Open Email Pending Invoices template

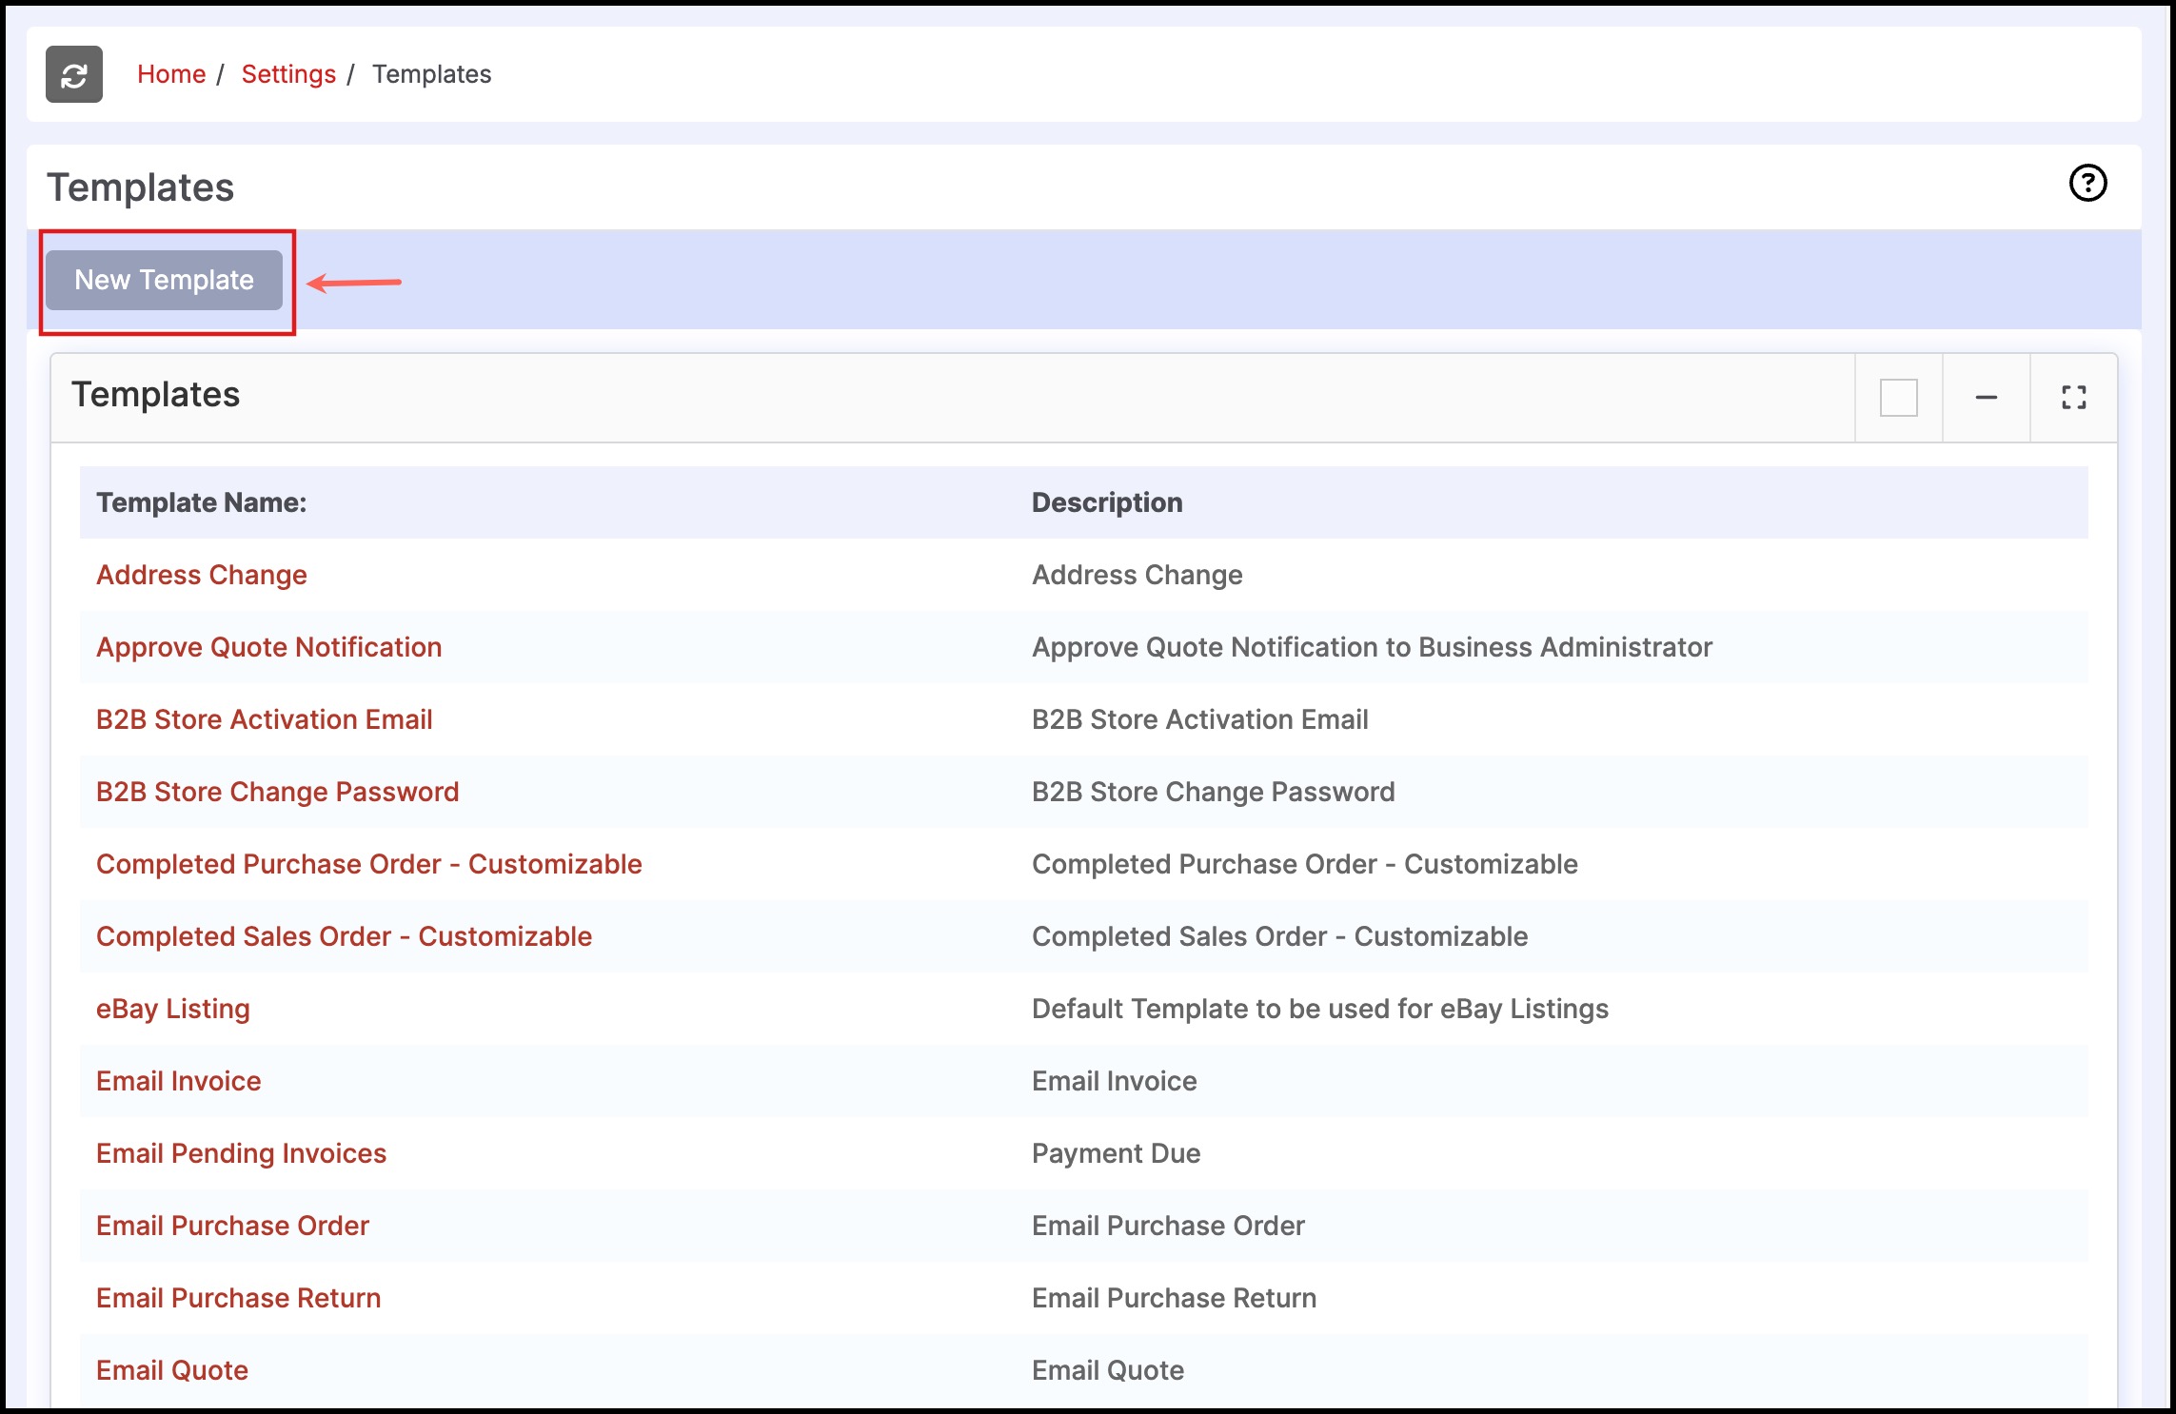[x=242, y=1153]
